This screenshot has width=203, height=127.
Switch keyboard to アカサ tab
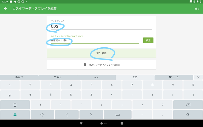click(x=58, y=77)
